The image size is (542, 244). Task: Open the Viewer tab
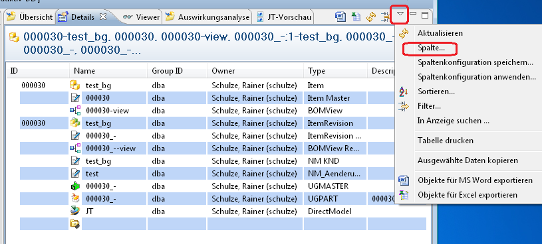(x=142, y=17)
